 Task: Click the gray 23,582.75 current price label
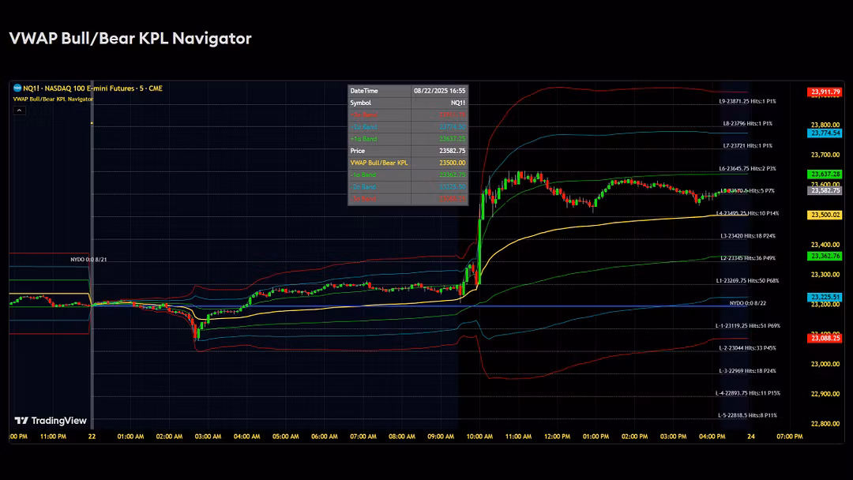824,190
